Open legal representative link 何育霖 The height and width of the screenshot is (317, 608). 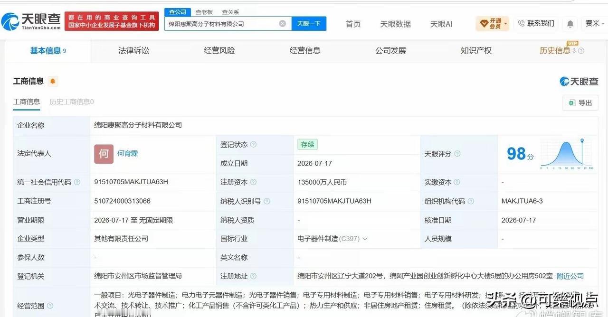(x=127, y=154)
